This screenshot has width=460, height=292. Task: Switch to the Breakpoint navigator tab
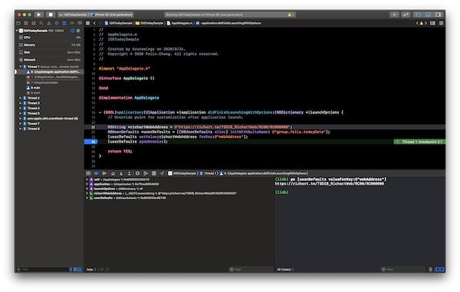(x=72, y=23)
